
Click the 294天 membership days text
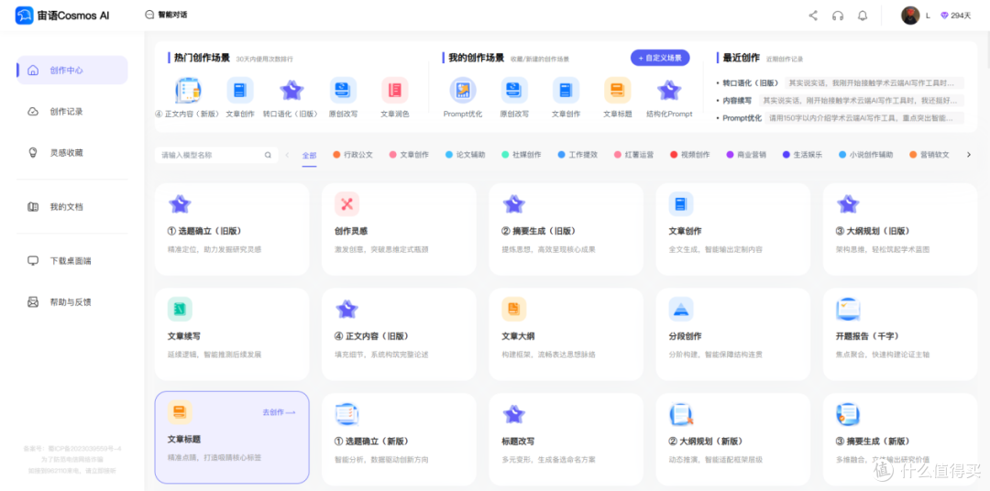point(961,16)
